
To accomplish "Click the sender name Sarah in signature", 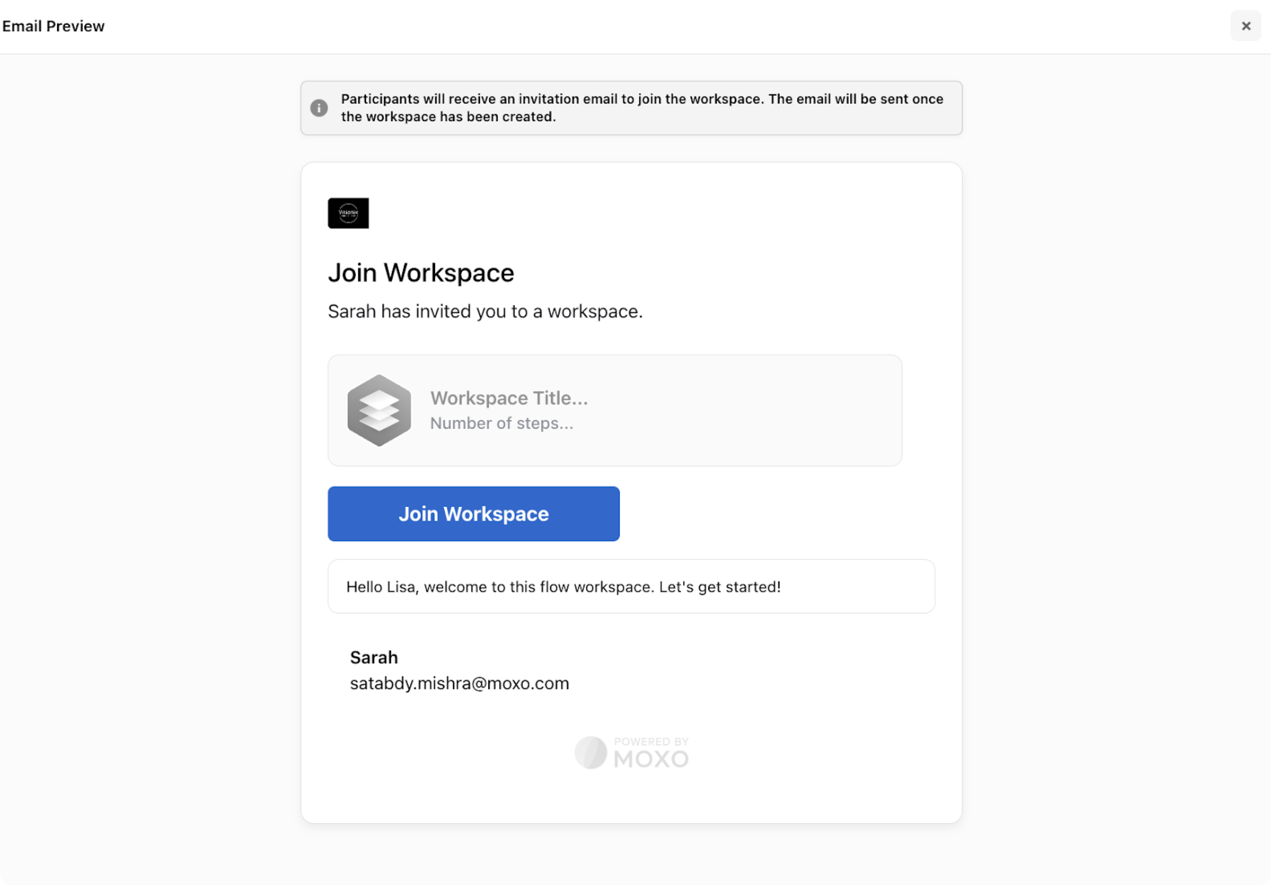I will click(374, 657).
